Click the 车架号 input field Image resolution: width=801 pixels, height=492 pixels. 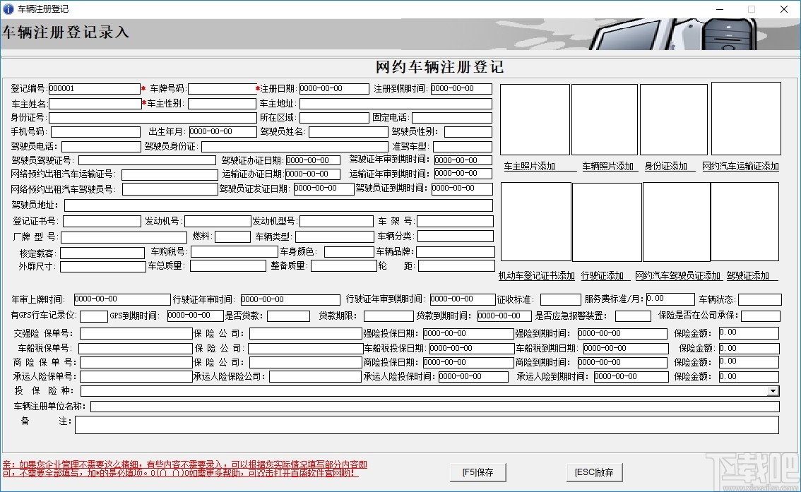[x=455, y=222]
